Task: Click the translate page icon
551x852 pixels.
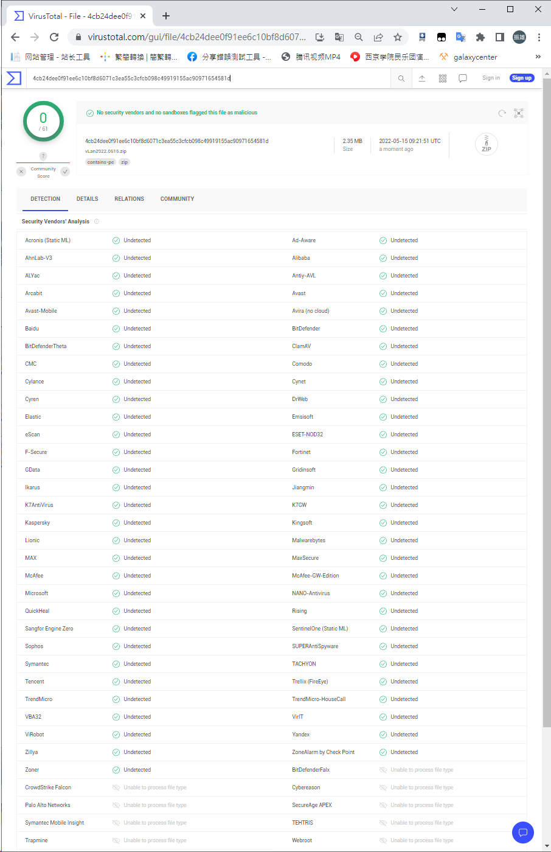Action: (x=339, y=37)
